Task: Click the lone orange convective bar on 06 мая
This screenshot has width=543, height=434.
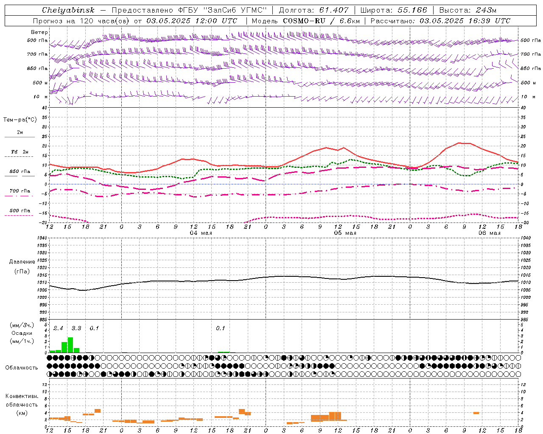Action: [476, 413]
